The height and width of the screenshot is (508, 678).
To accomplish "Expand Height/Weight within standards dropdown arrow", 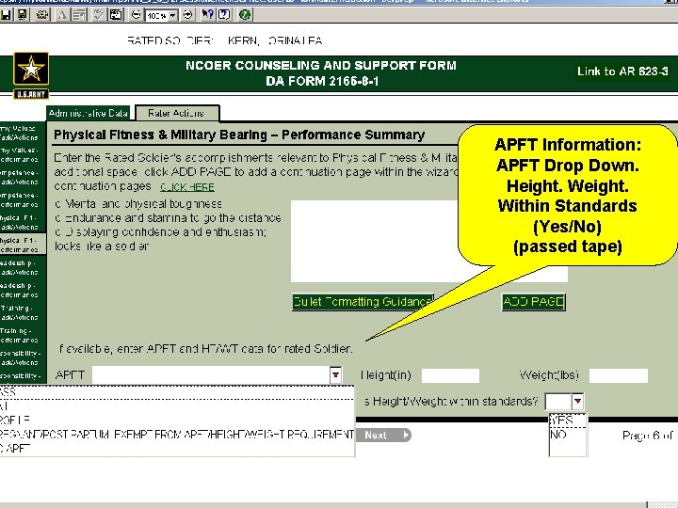I will pyautogui.click(x=577, y=402).
